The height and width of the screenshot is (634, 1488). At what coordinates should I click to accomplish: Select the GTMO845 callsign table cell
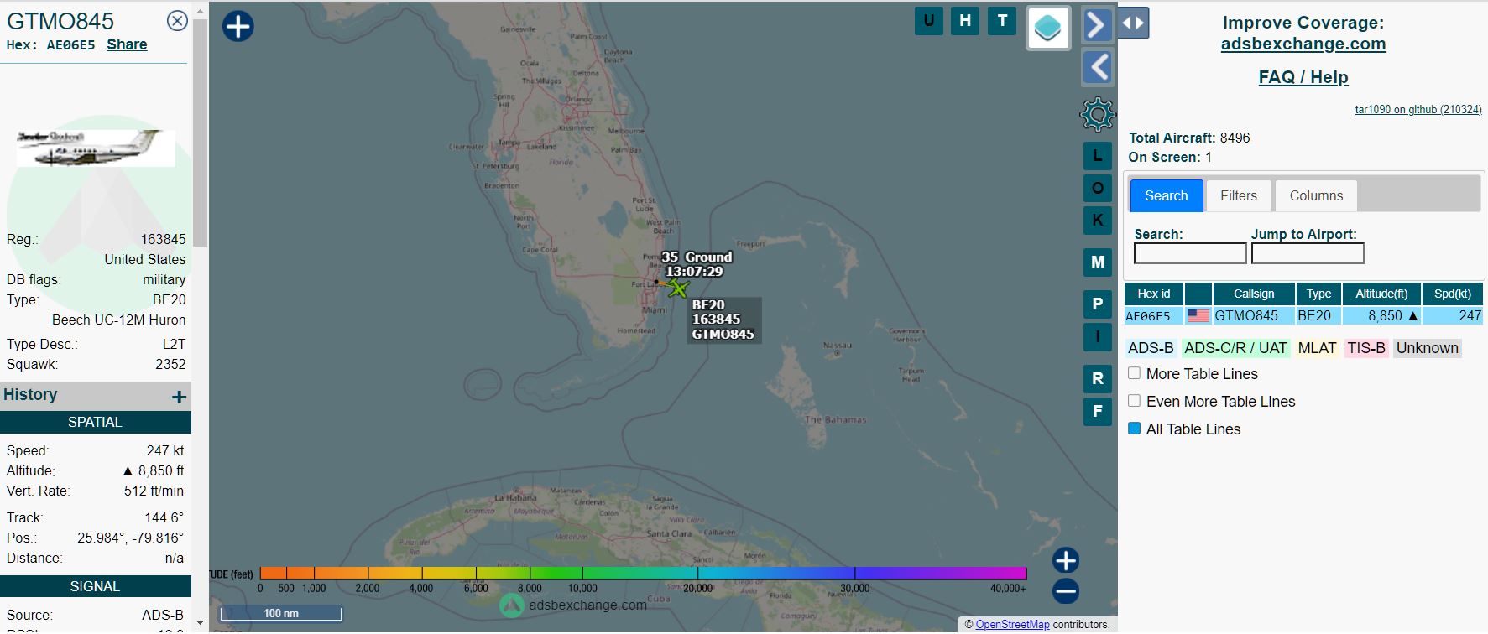[x=1254, y=316]
